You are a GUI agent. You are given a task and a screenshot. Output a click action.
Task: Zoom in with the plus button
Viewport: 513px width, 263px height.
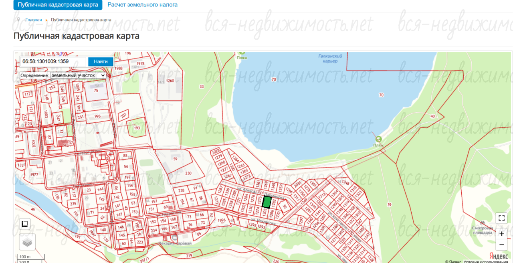pos(501,233)
